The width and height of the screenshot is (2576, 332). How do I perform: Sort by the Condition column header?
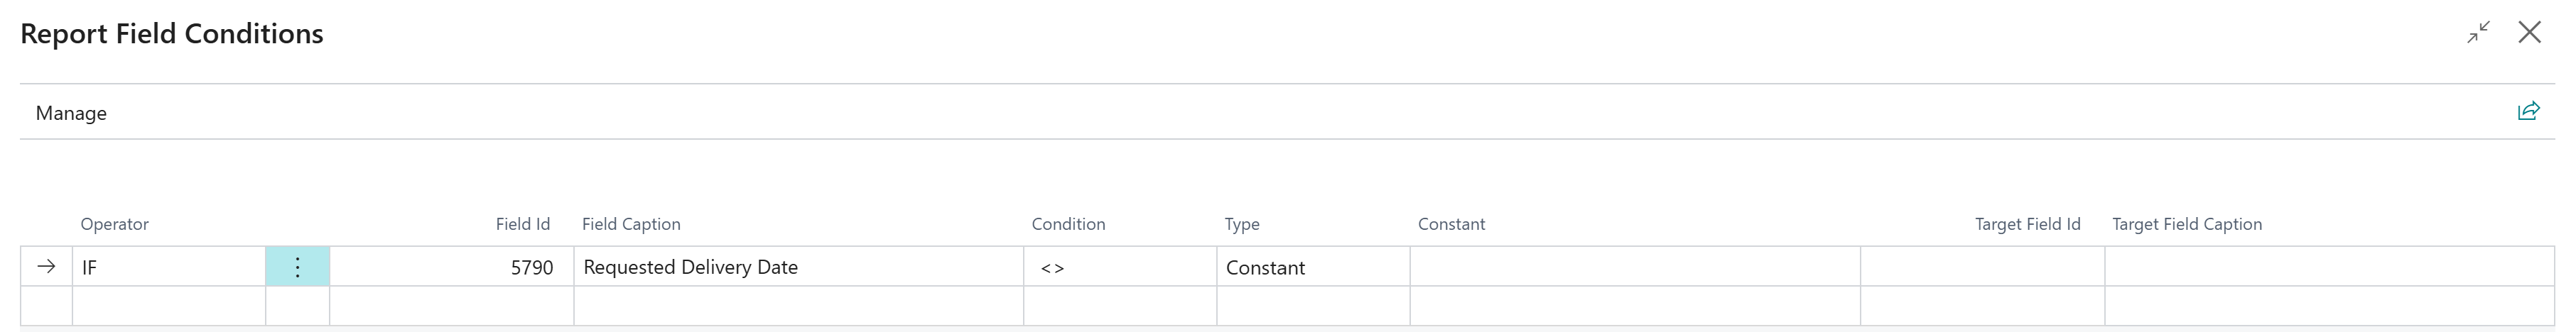(x=1068, y=224)
